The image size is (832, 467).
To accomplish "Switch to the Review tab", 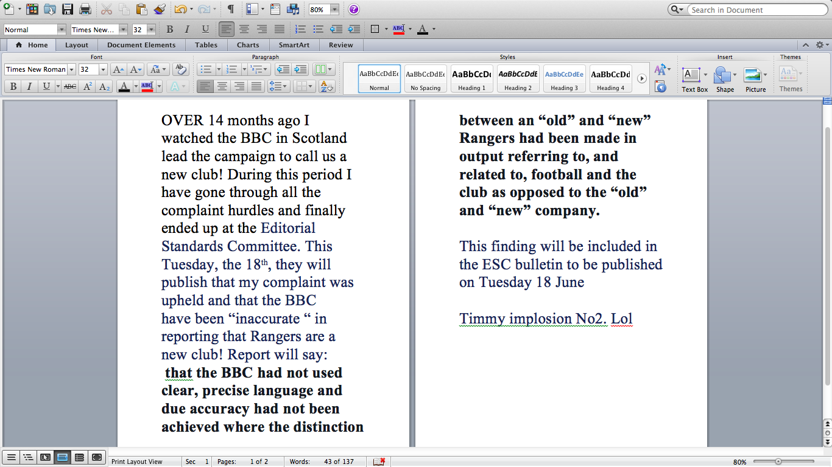I will 341,45.
